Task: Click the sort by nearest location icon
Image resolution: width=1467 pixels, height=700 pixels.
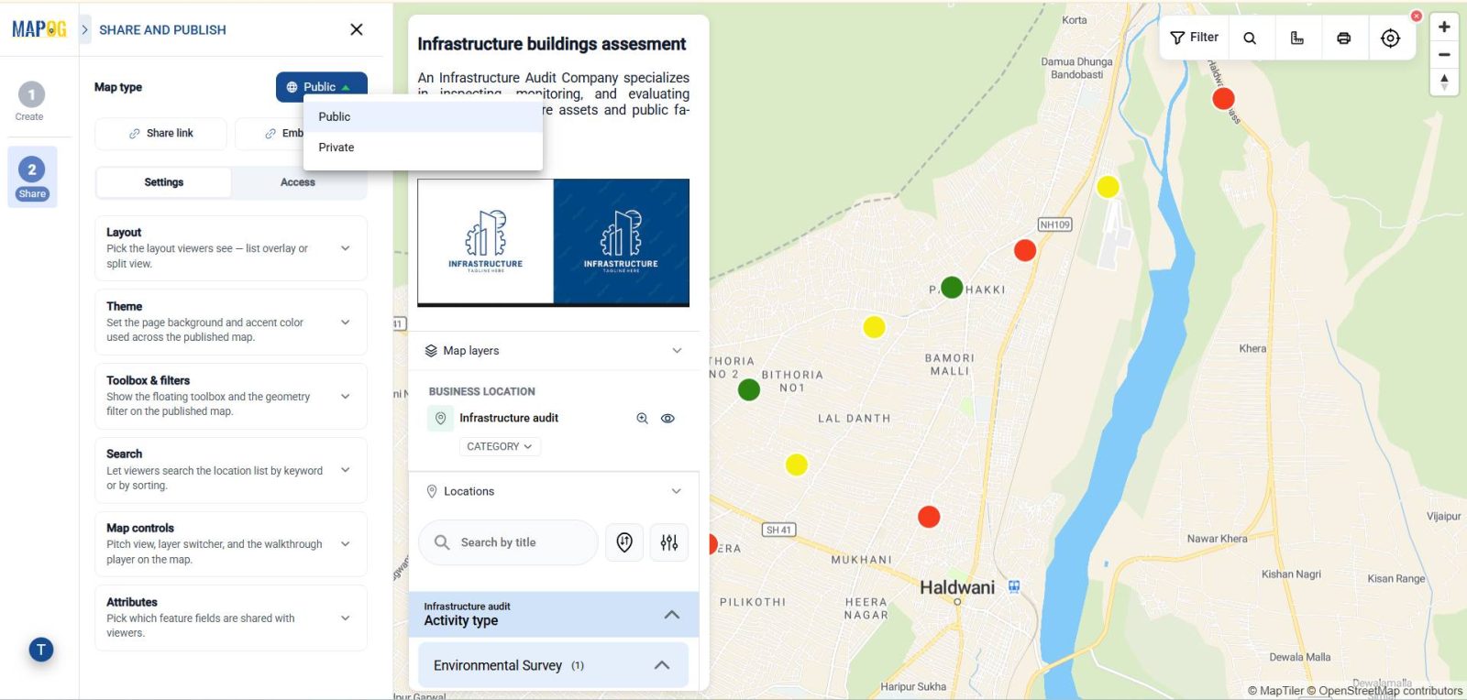Action: tap(624, 542)
